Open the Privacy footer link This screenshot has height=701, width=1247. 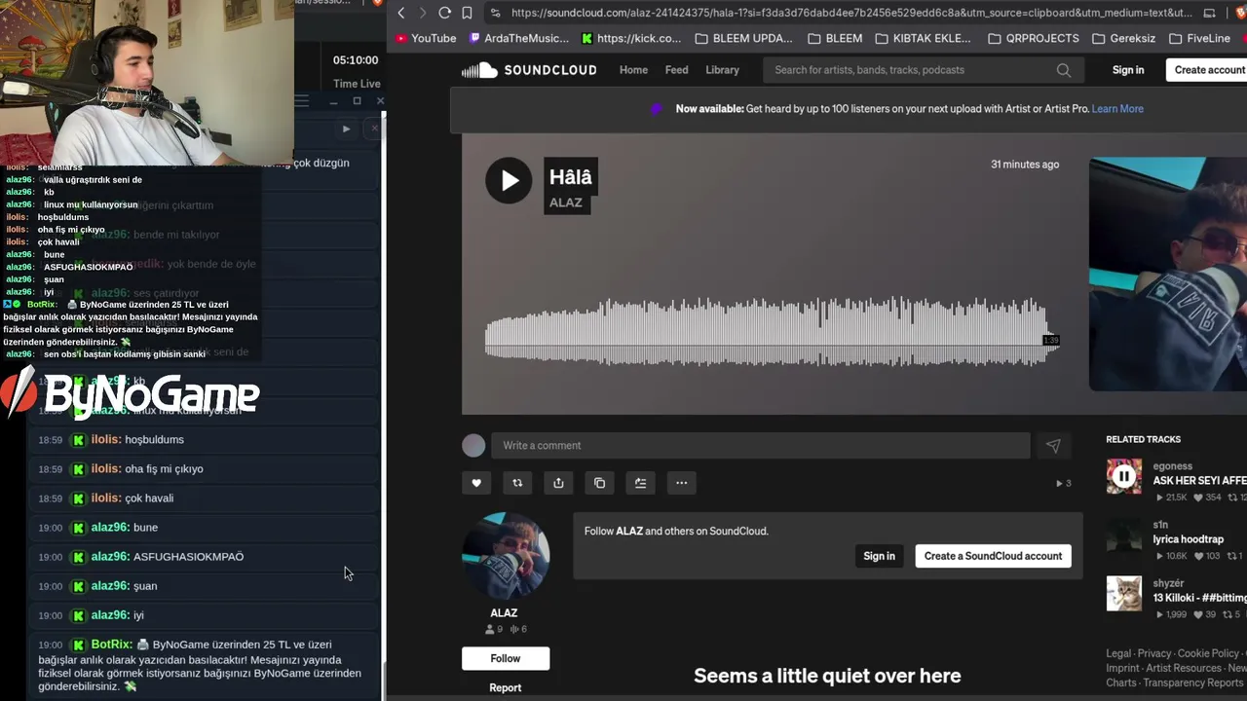click(x=1154, y=653)
